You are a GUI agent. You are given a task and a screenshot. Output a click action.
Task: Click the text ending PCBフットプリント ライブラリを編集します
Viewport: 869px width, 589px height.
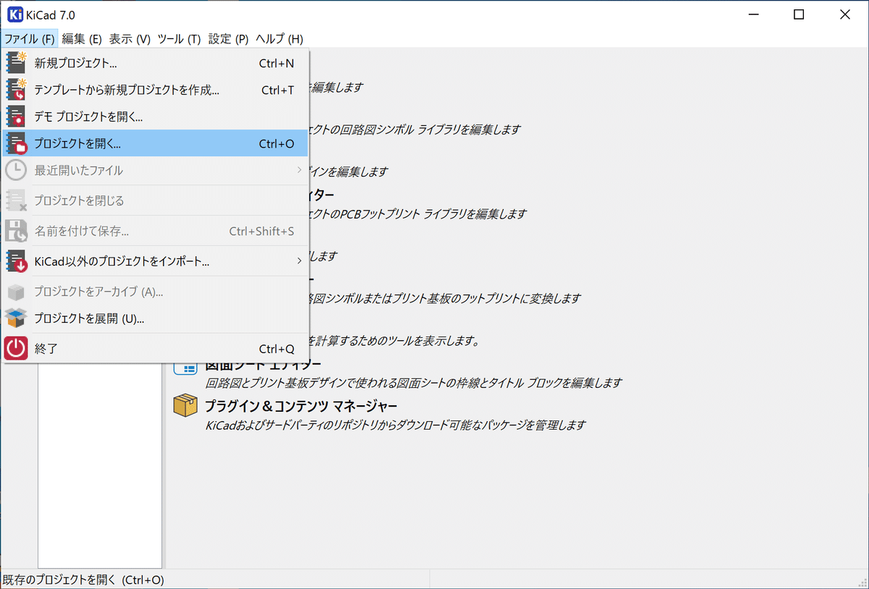(418, 214)
